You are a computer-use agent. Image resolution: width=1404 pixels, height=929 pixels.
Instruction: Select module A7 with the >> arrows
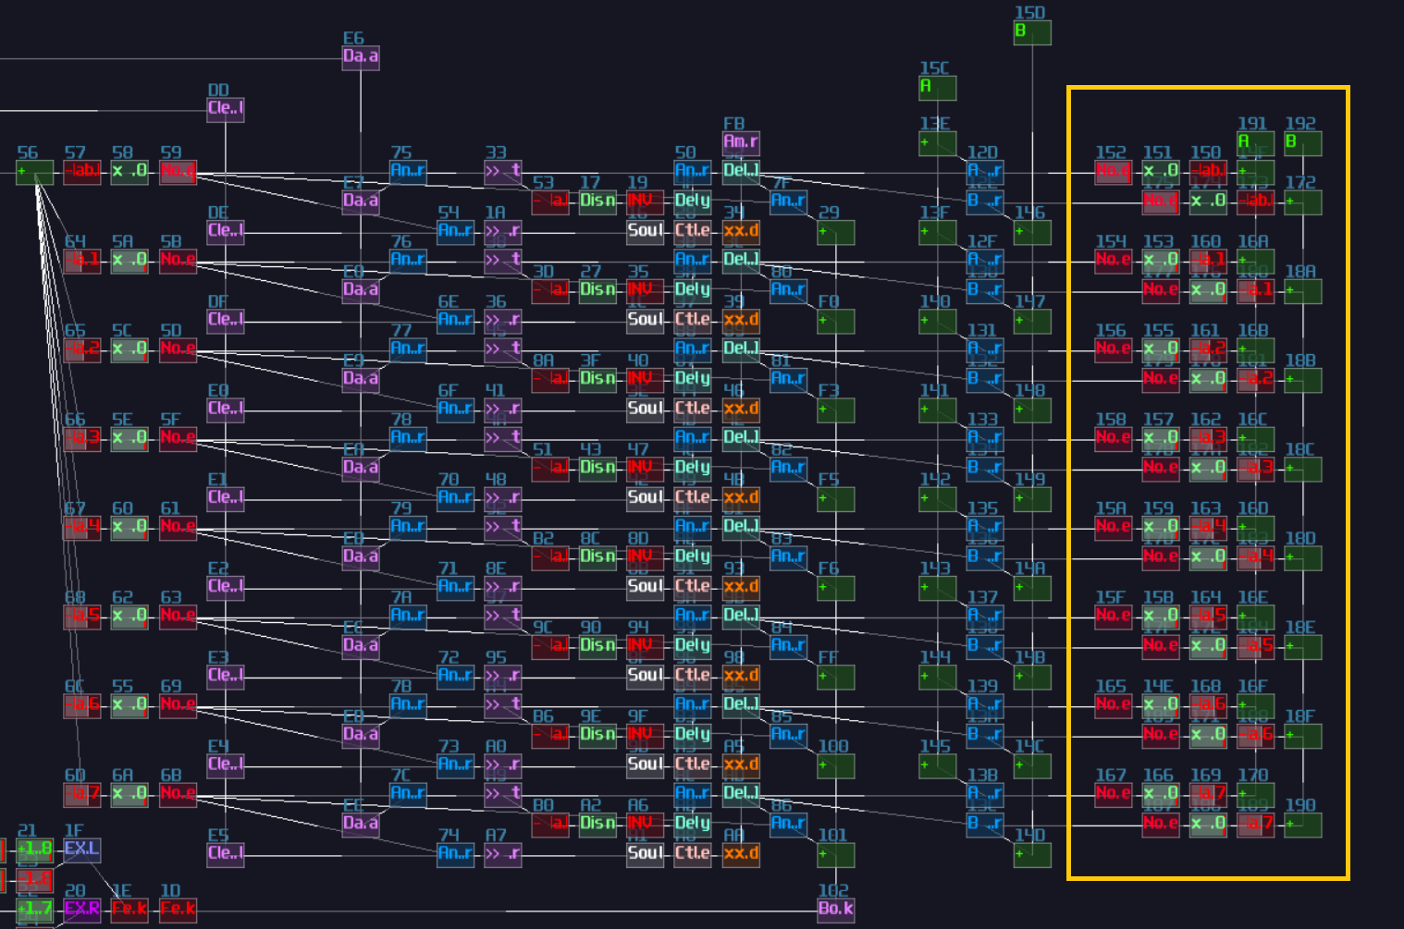click(x=503, y=854)
